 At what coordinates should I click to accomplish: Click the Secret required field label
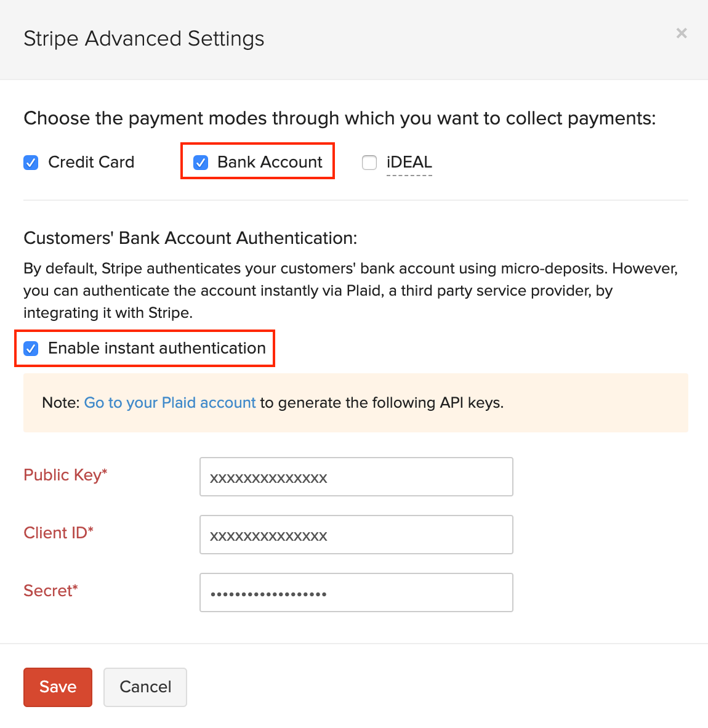click(50, 591)
